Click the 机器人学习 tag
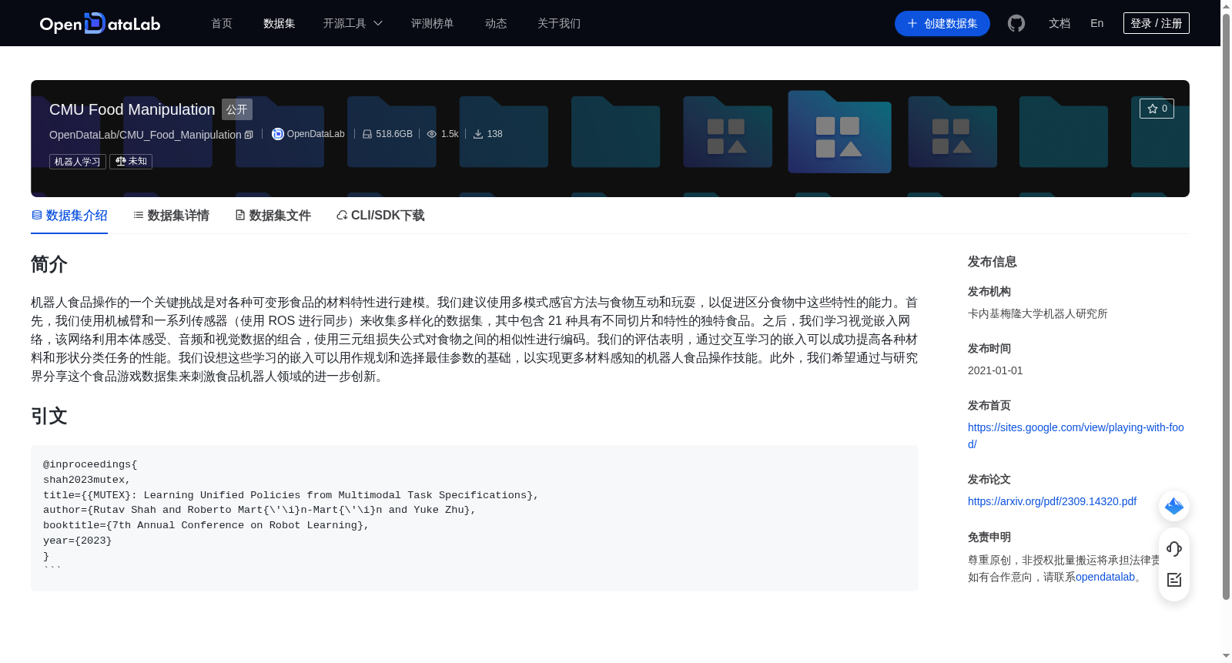1232x663 pixels. click(78, 162)
